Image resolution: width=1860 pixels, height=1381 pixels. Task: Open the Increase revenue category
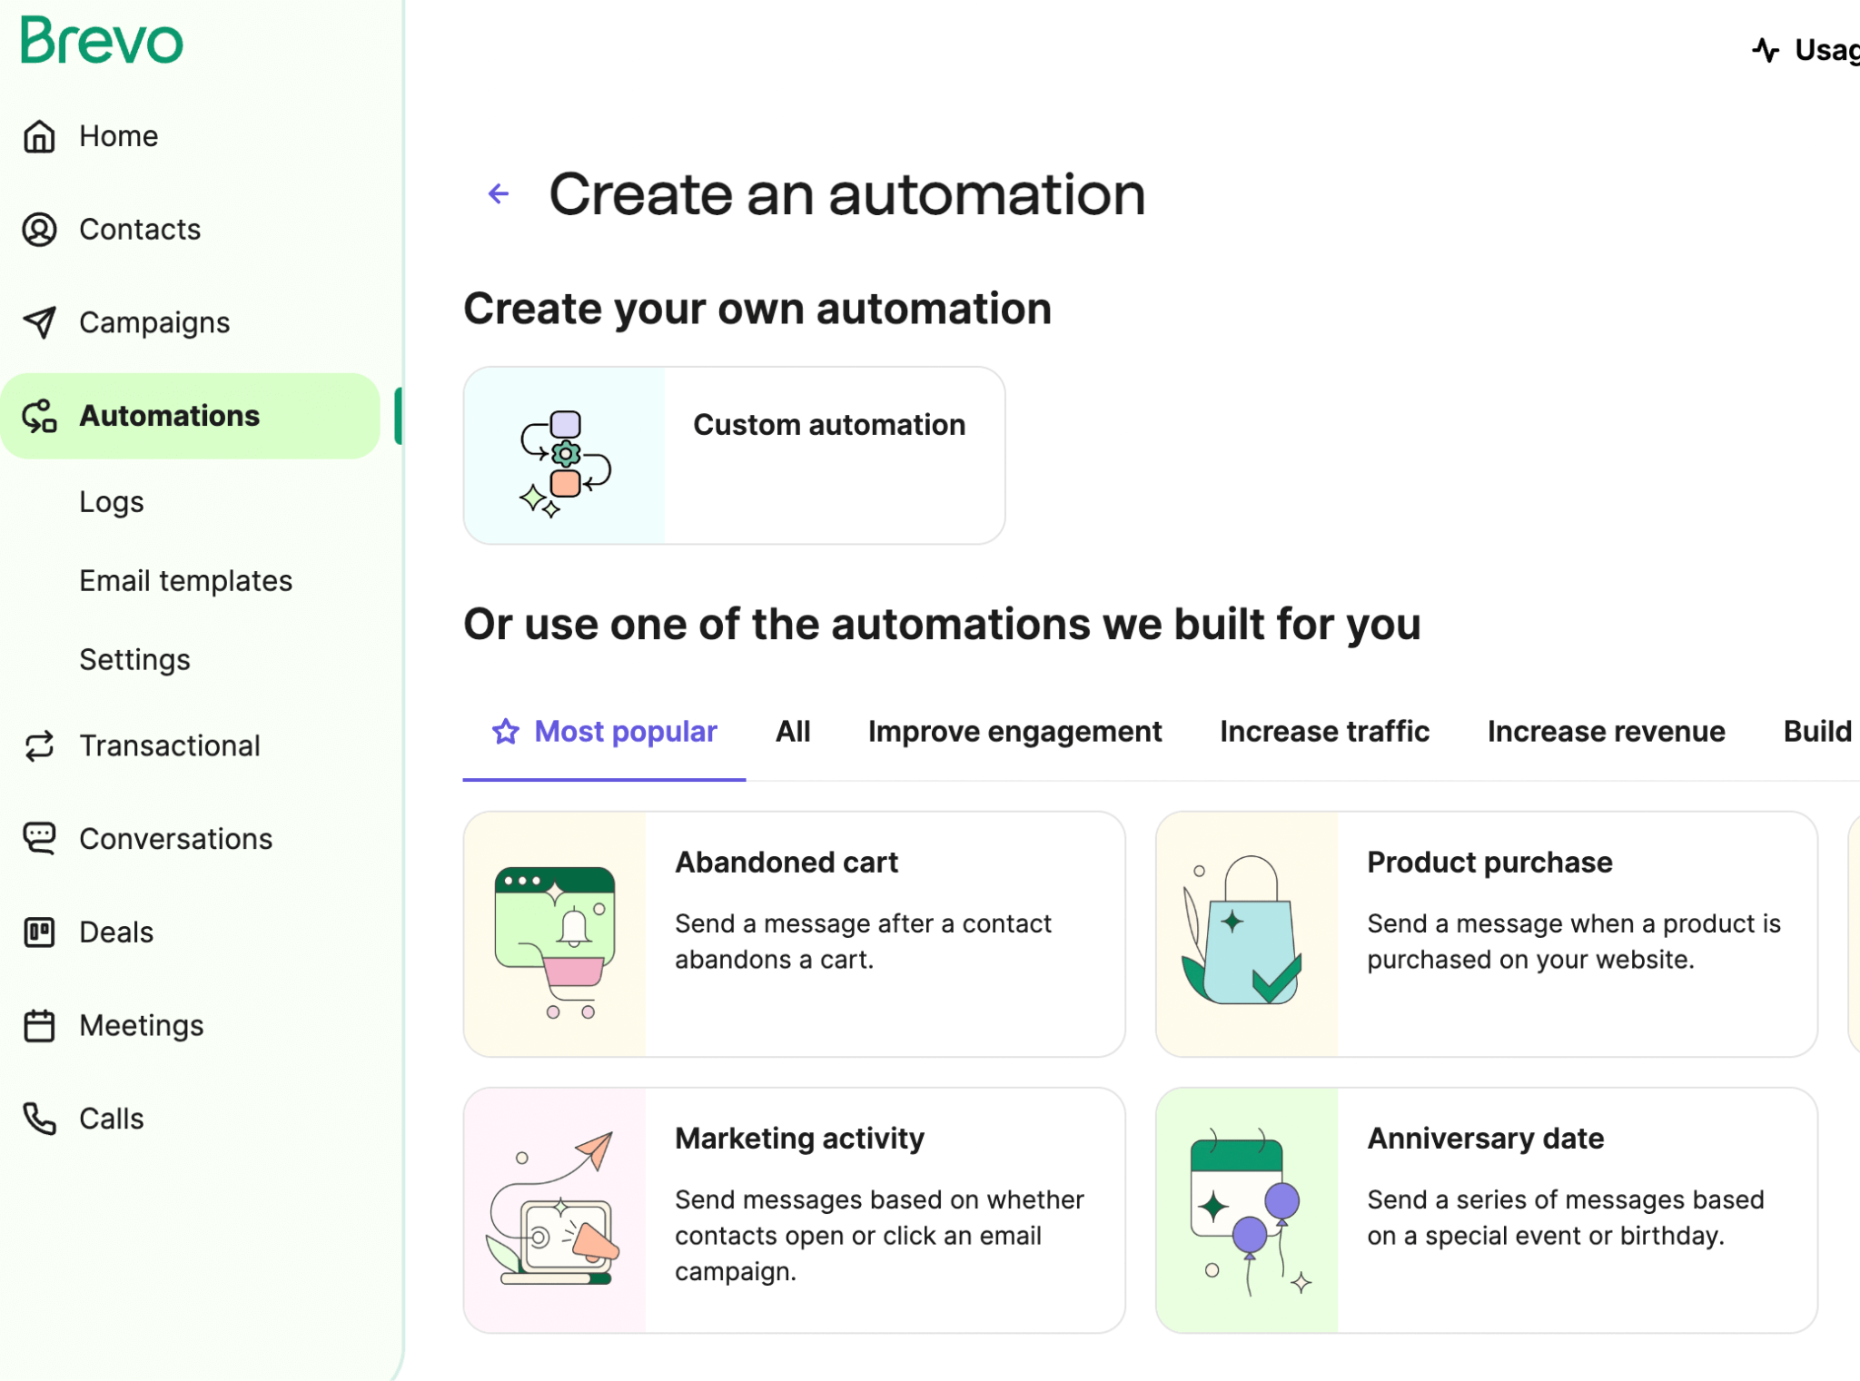[x=1606, y=731]
